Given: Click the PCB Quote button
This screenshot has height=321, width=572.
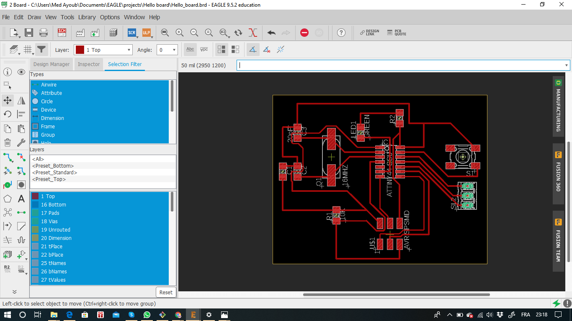Looking at the screenshot, I should click(396, 33).
